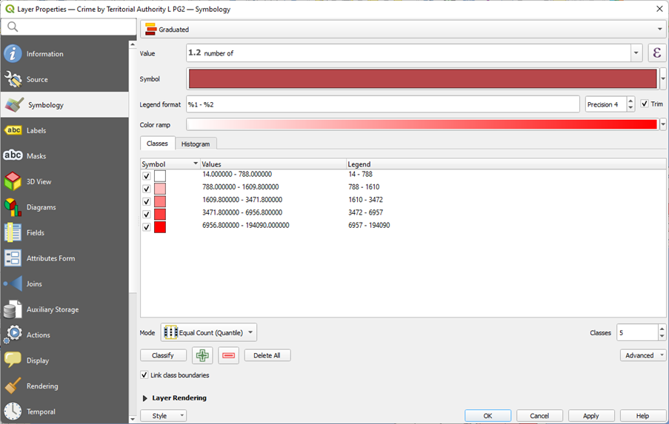The image size is (669, 424).
Task: Increase the Classes count spinner
Action: tap(662, 329)
